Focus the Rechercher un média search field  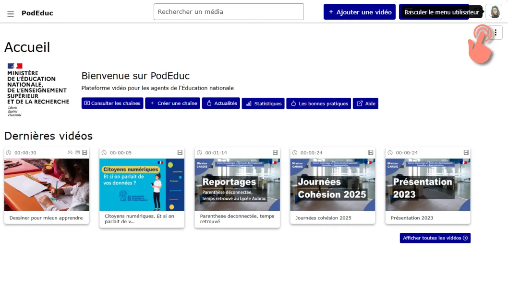point(229,11)
